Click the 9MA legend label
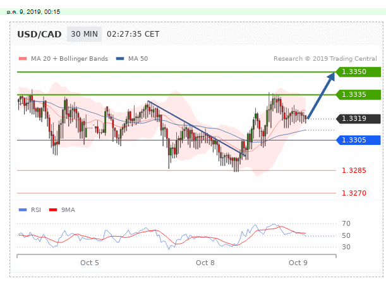The height and width of the screenshot is (281, 386). (x=68, y=210)
